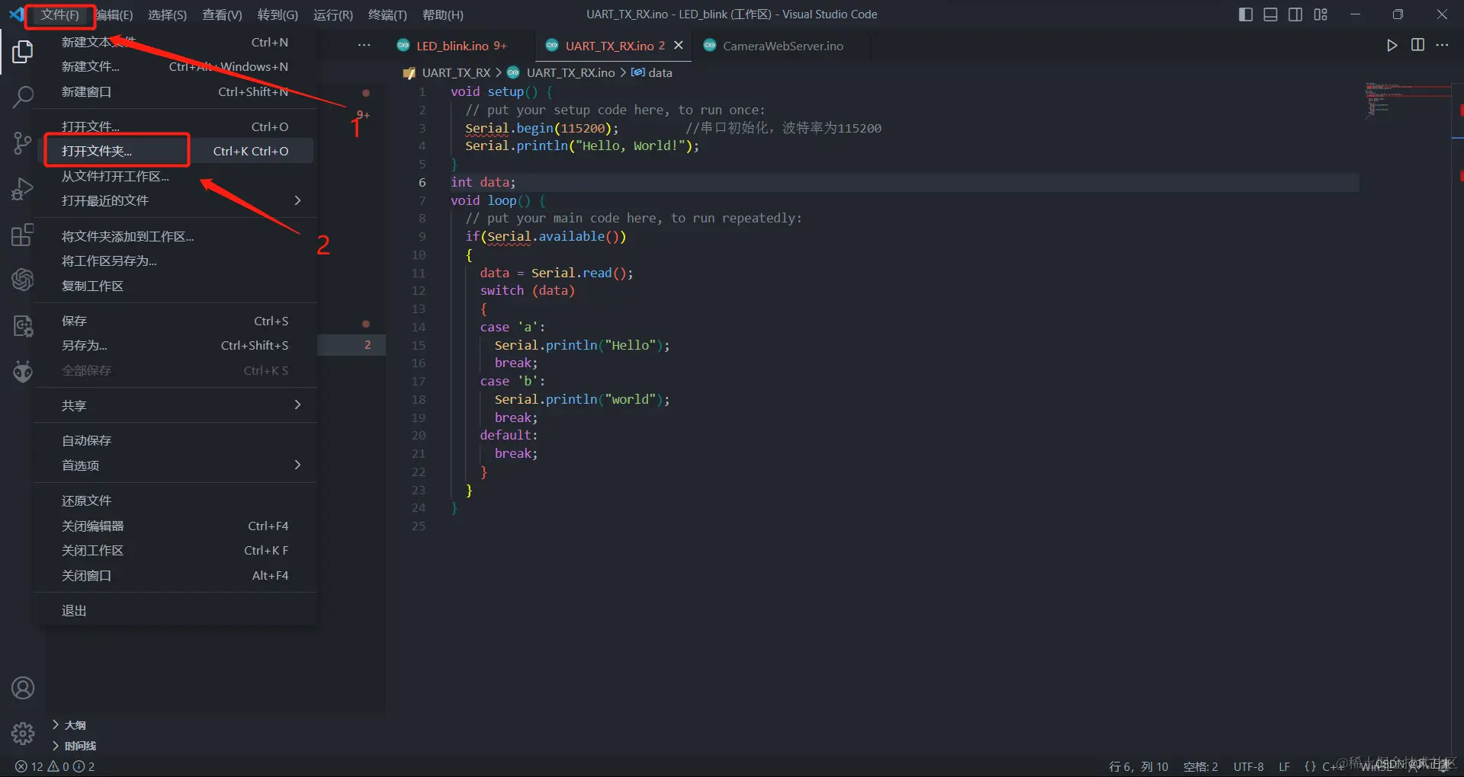
Task: Open the 终端(T) menu
Action: (387, 14)
